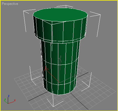Click the world axis tripod icon

coord(10,99)
